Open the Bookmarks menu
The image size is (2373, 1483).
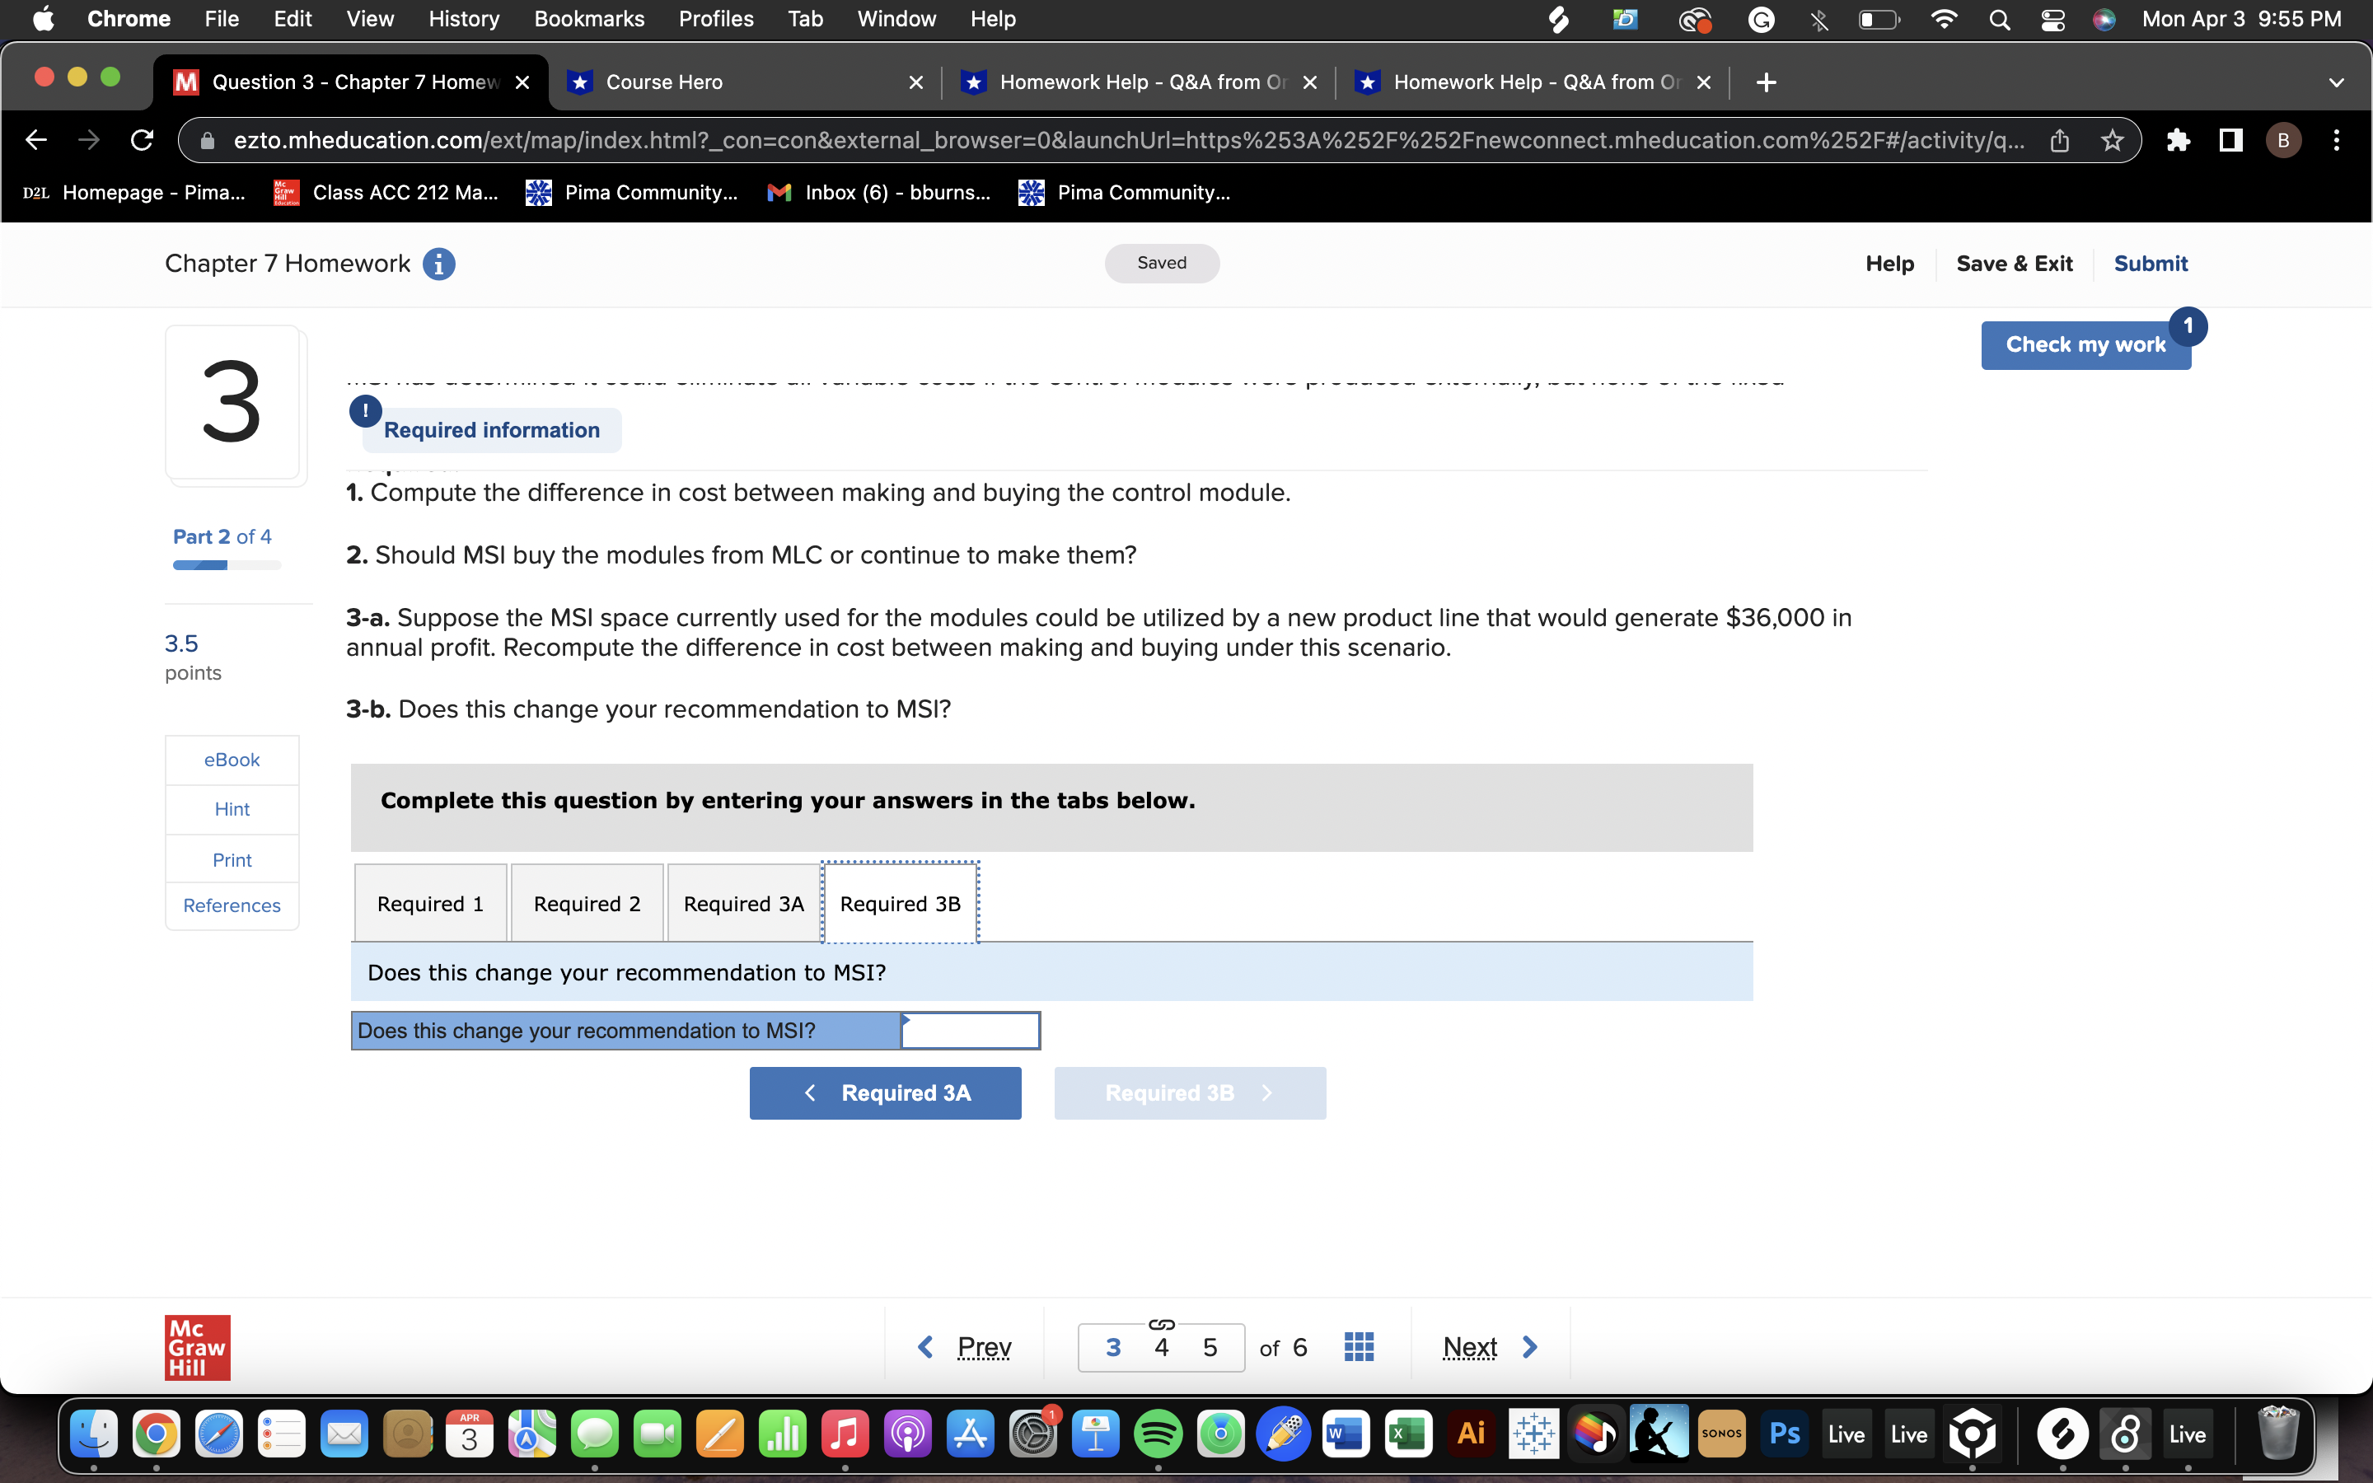pos(588,19)
